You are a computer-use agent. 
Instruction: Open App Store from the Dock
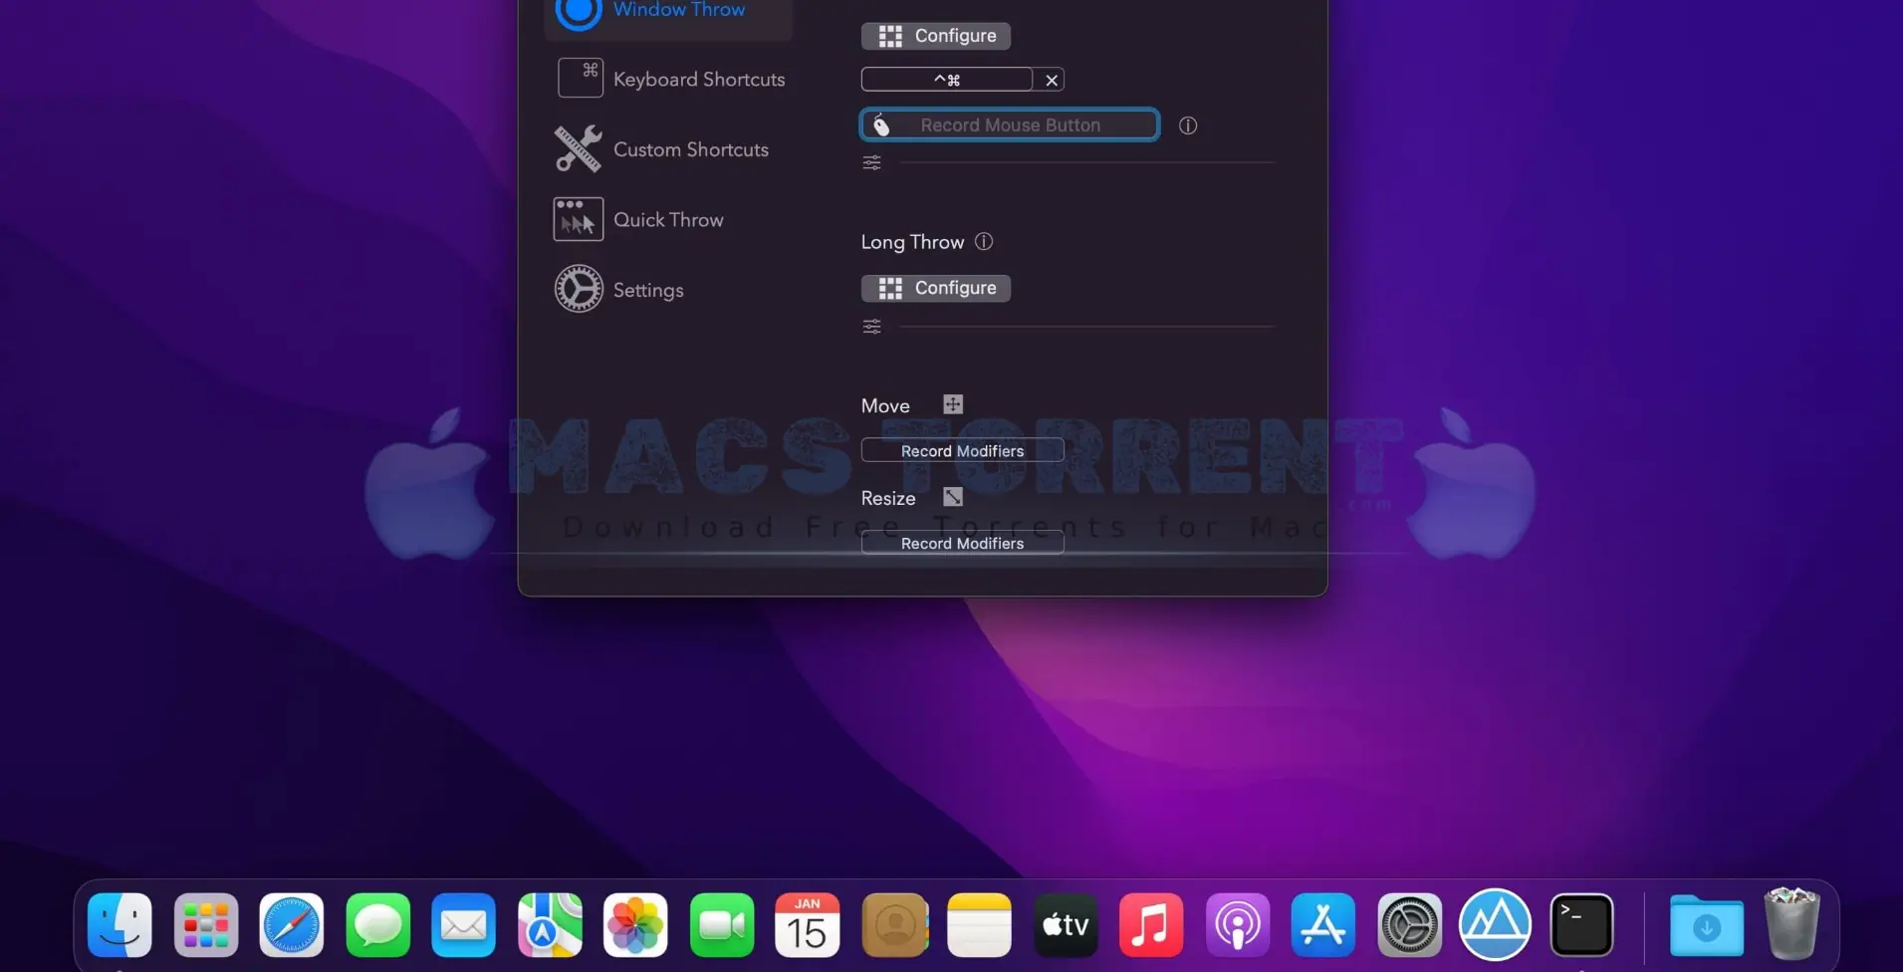pos(1323,925)
